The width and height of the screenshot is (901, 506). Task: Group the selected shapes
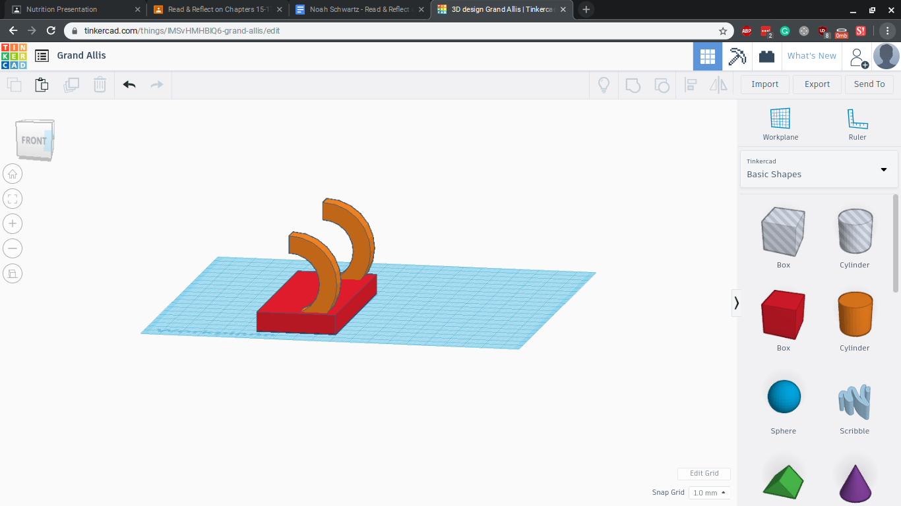click(633, 84)
